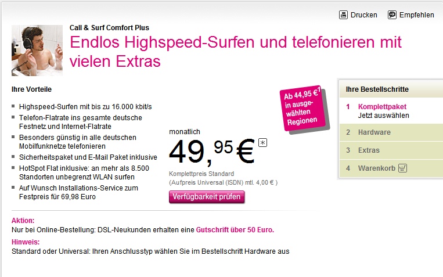Click the shopping cart icon next to Warenkorb
This screenshot has width=443, height=277.
click(x=402, y=168)
